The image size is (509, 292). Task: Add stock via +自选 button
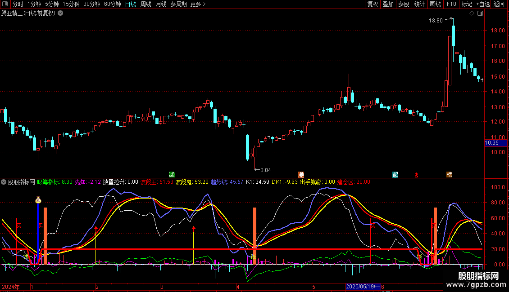click(x=483, y=4)
